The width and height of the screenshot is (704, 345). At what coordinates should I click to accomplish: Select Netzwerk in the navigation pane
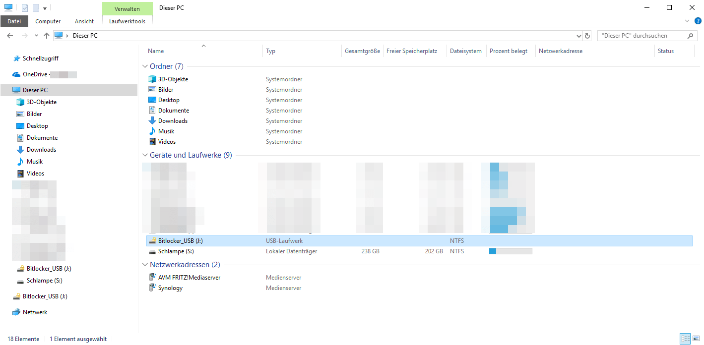point(35,312)
